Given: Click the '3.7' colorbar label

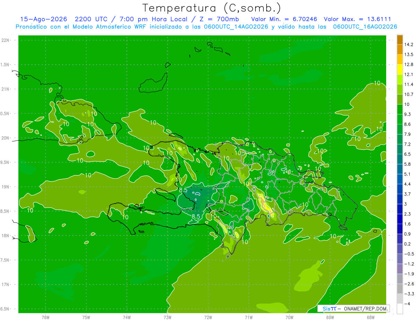Looking at the screenshot, I should click(x=408, y=194).
